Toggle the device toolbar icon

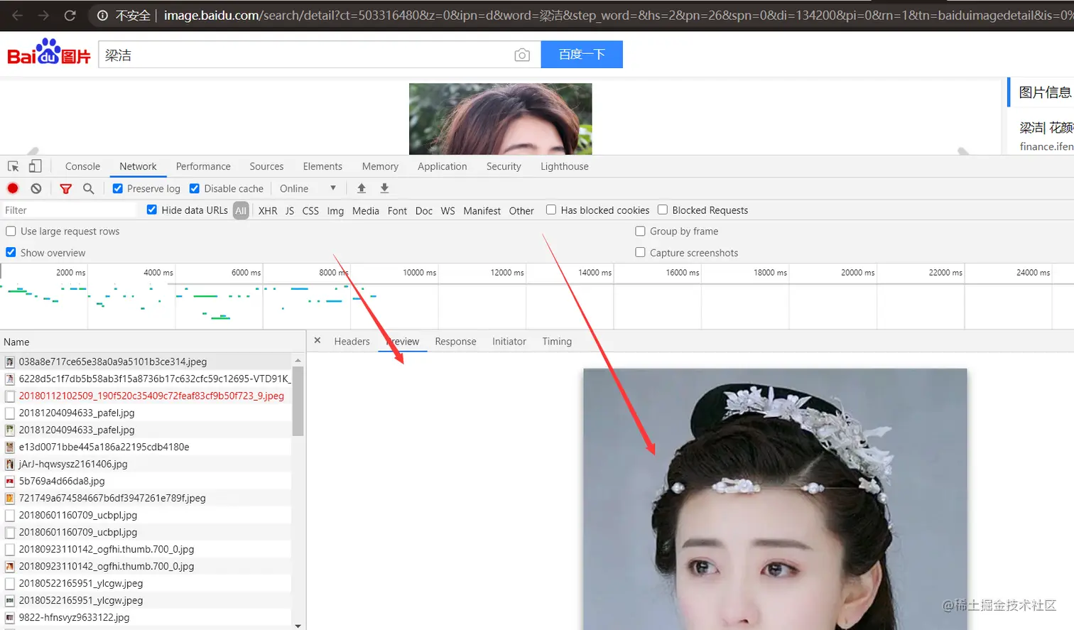pyautogui.click(x=35, y=166)
